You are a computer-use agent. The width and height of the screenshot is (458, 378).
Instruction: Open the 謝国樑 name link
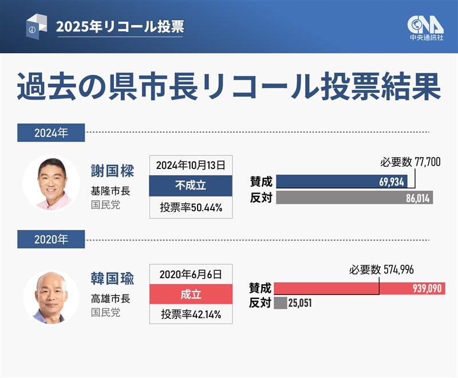(112, 171)
